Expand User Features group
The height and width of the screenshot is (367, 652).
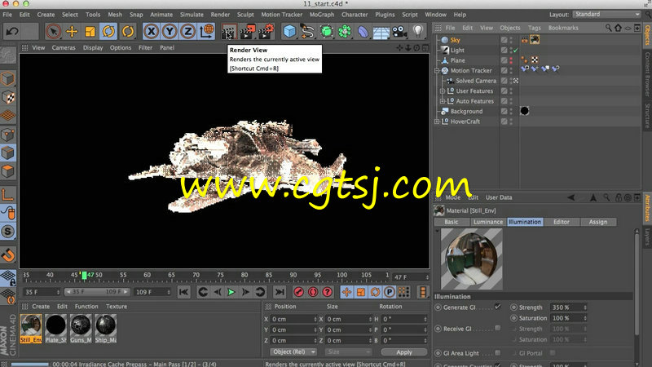click(443, 91)
